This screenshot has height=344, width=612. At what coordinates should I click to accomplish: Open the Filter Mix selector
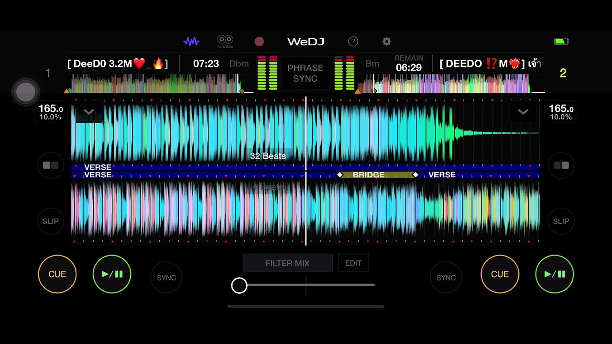click(x=287, y=263)
